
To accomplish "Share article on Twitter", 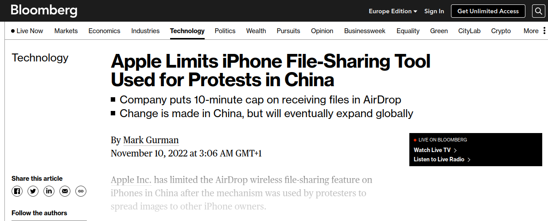I will point(33,191).
